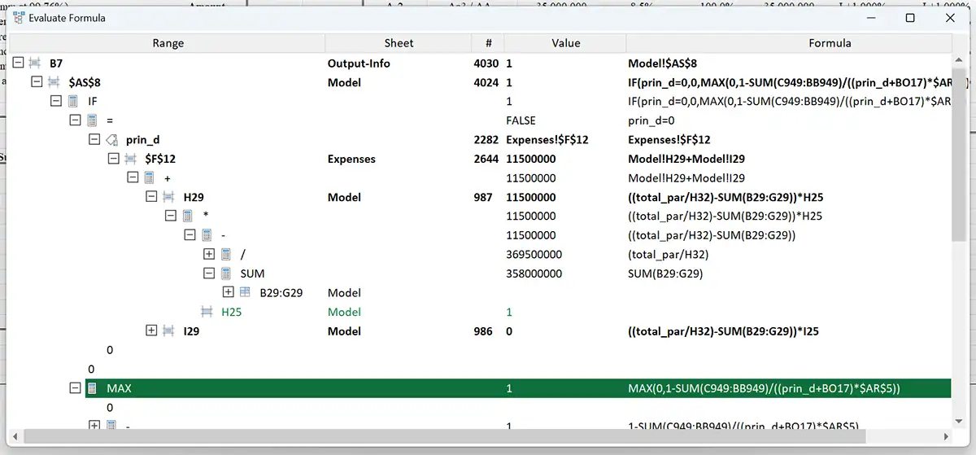This screenshot has width=976, height=455.
Task: Click the cell icon beside $F$12
Action: pyautogui.click(x=130, y=159)
